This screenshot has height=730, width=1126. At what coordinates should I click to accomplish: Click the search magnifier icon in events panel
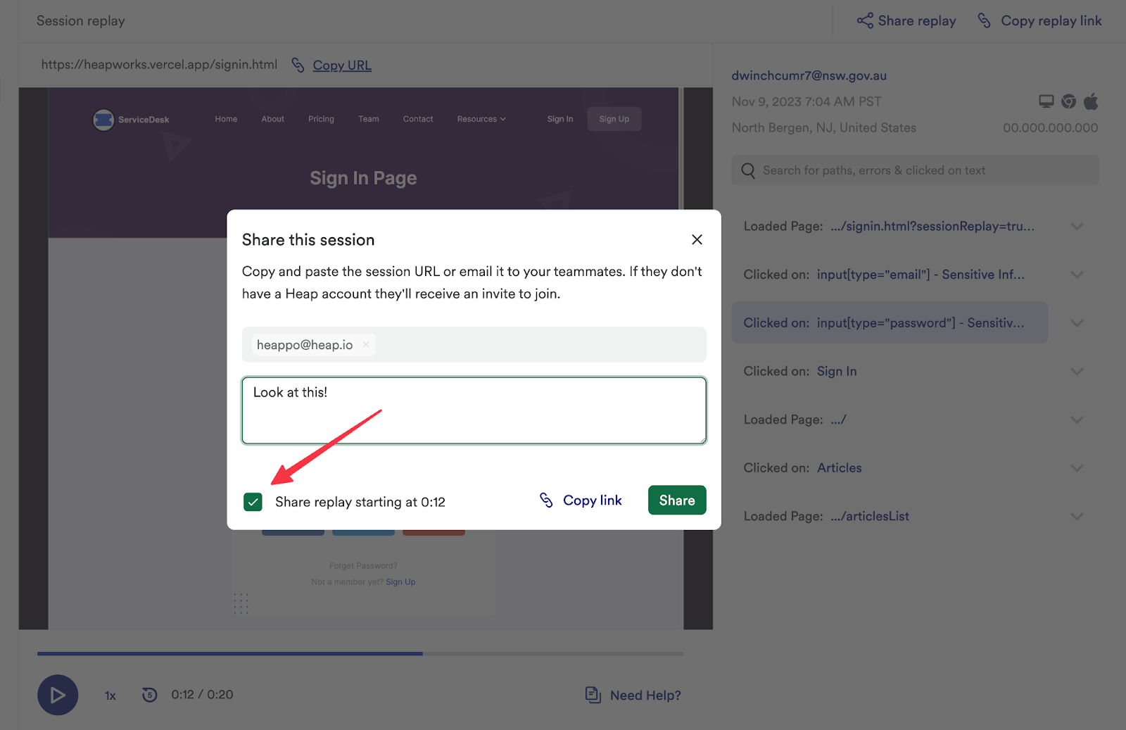click(x=748, y=170)
